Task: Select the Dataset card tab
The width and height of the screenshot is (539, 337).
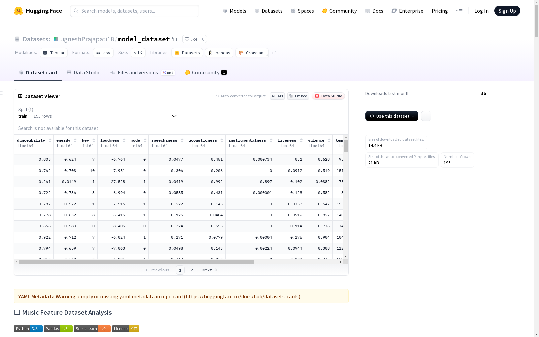Action: pos(38,73)
